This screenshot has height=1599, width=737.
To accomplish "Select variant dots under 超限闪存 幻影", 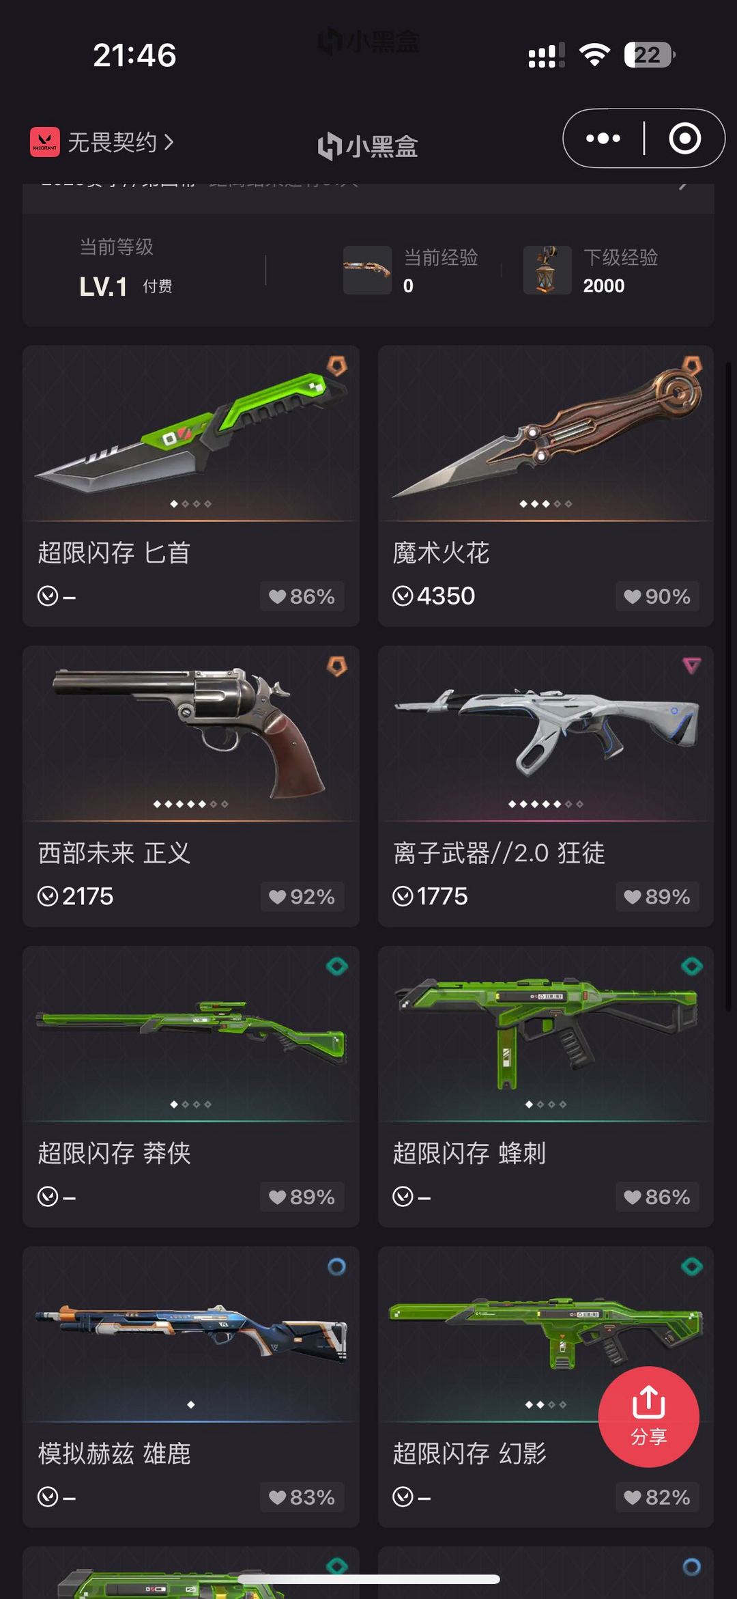I will [546, 1404].
